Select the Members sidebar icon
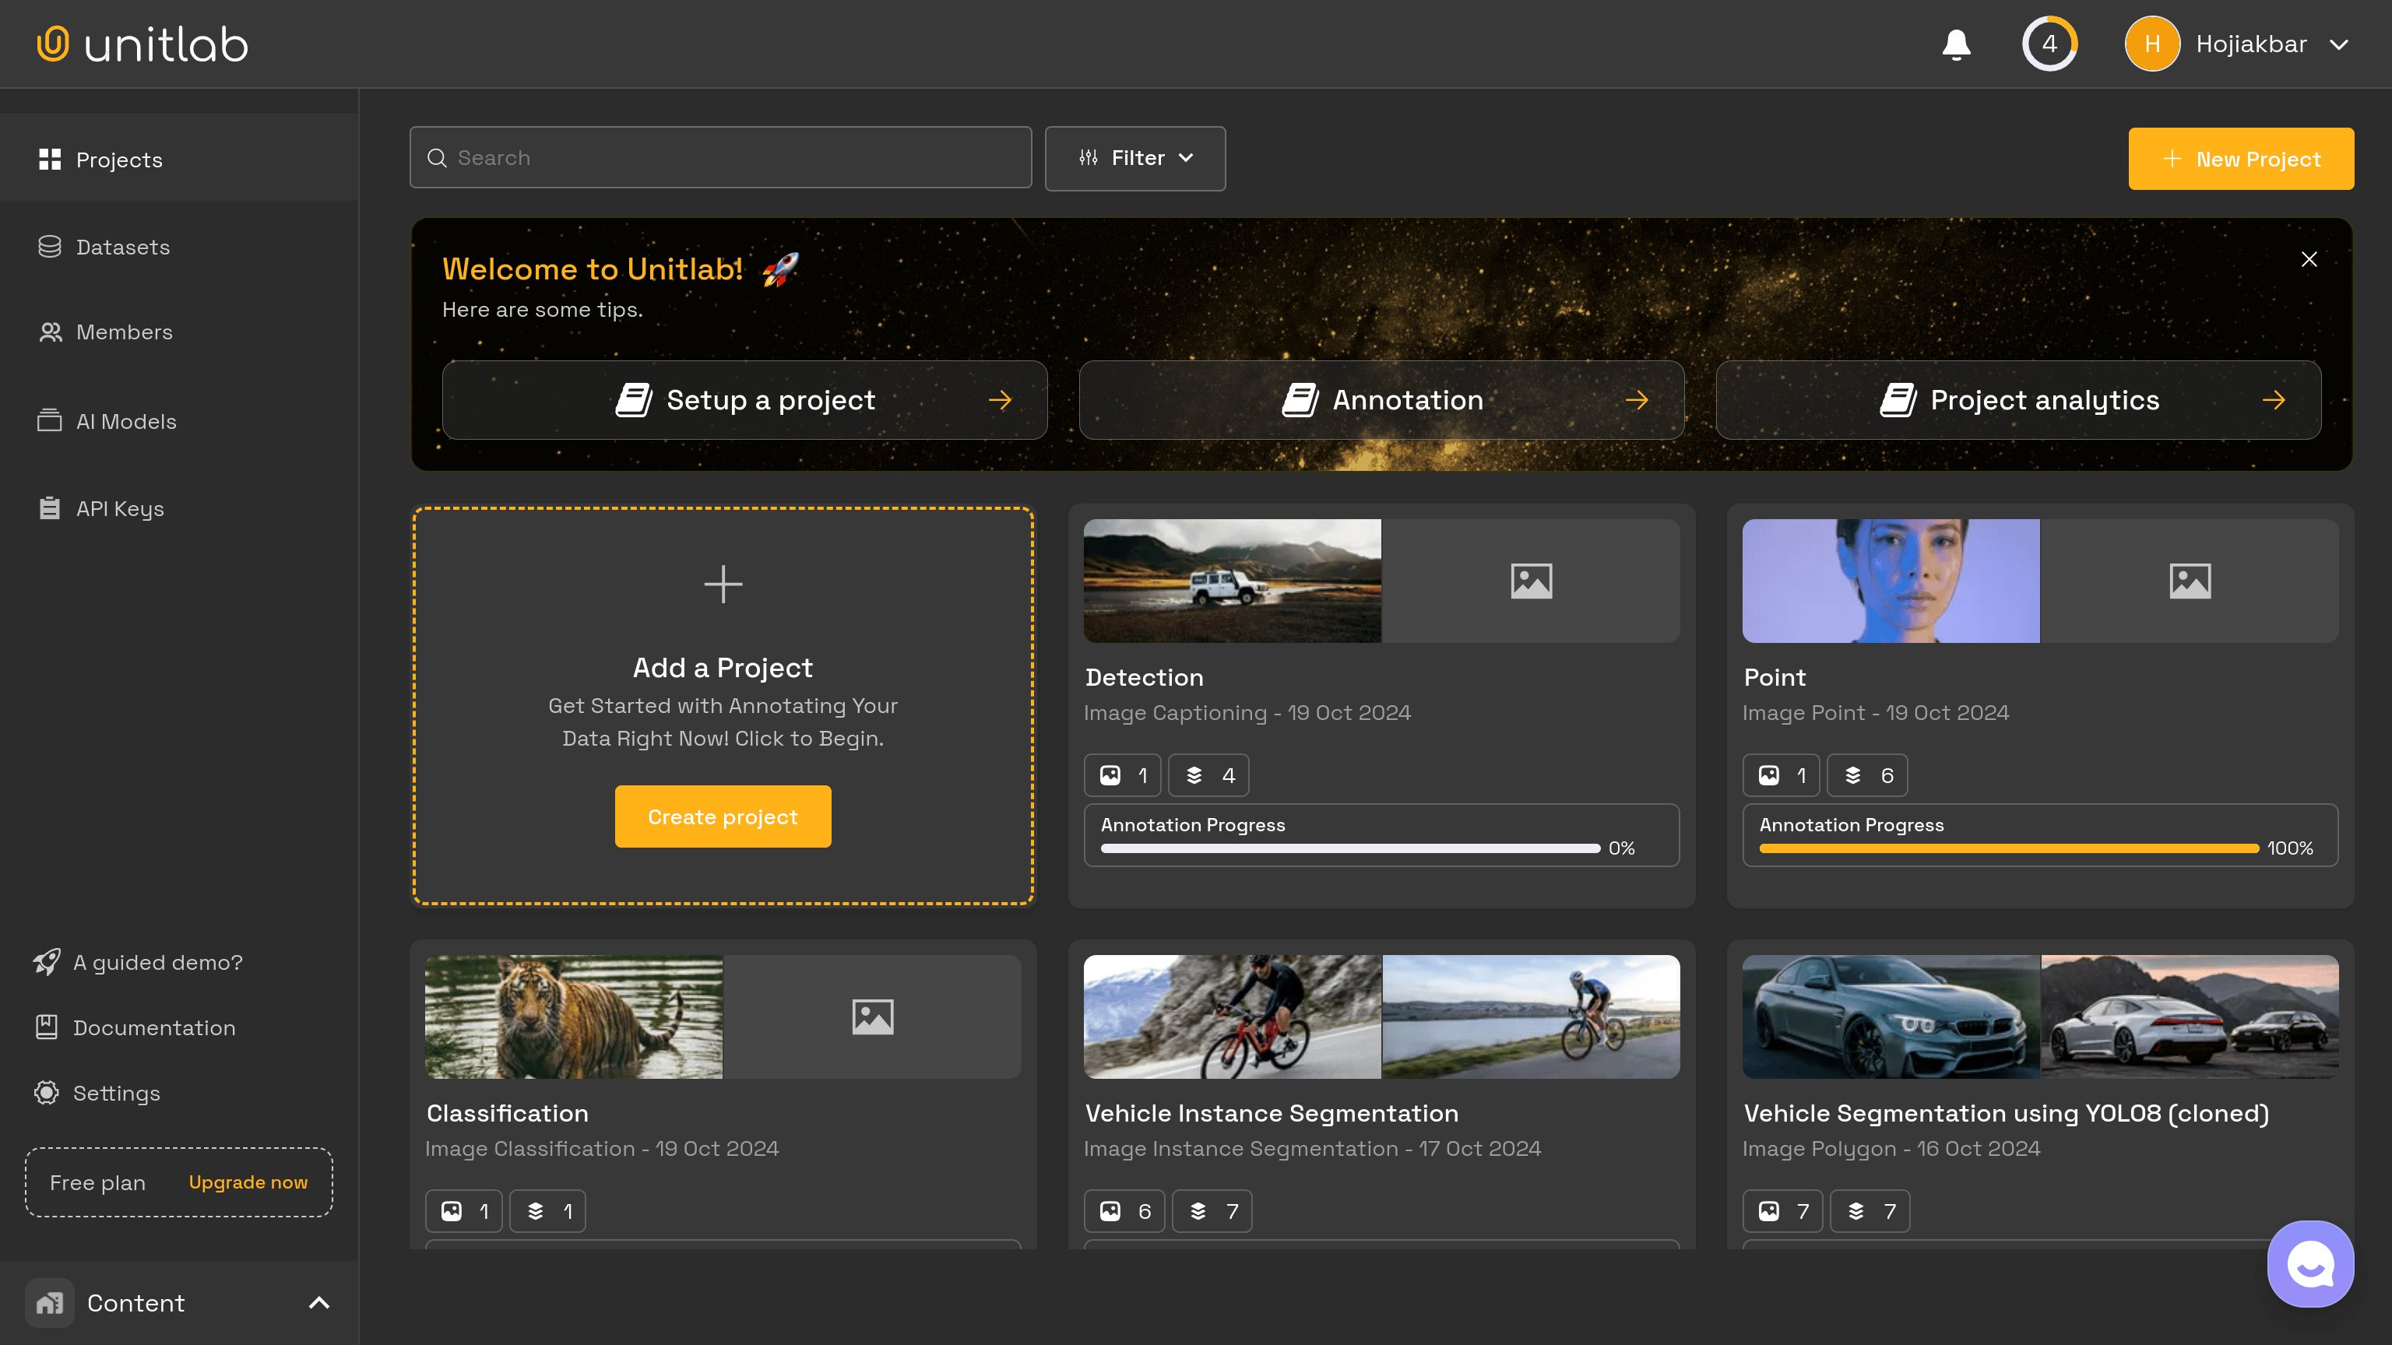The height and width of the screenshot is (1345, 2392). pos(49,330)
